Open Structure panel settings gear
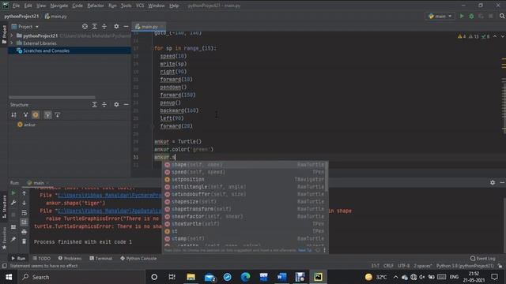 point(116,105)
